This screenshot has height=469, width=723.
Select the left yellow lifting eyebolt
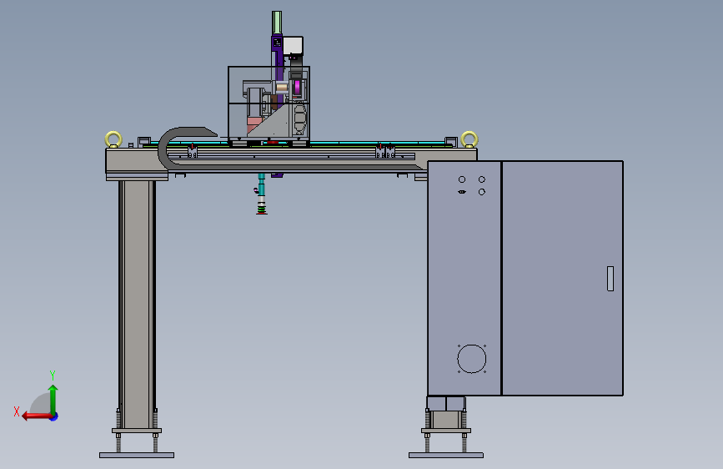113,139
